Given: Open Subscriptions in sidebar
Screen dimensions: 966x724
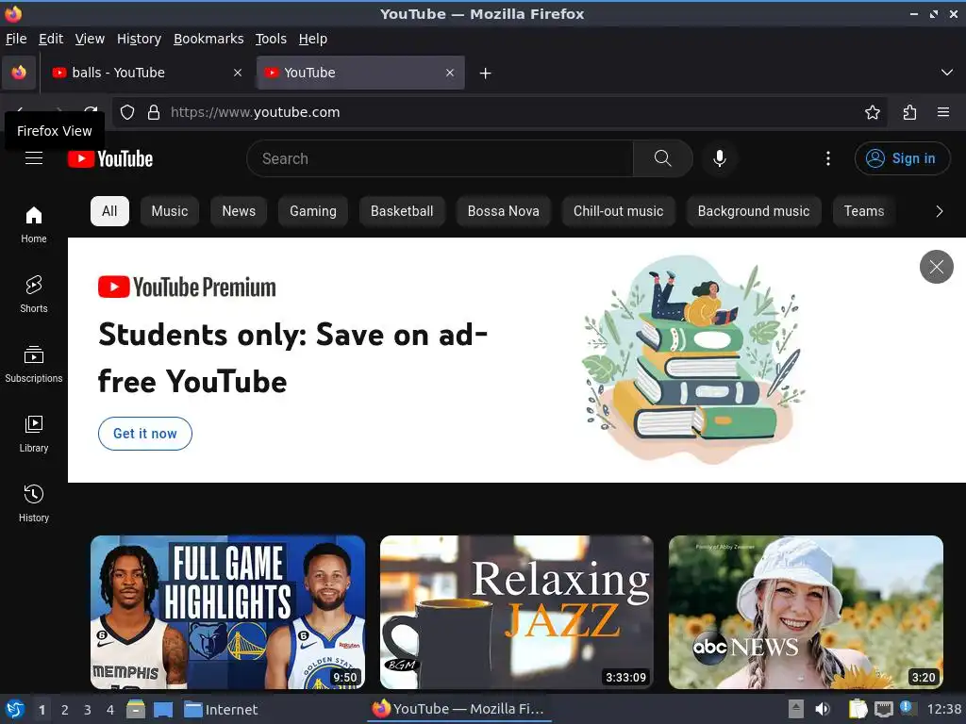Looking at the screenshot, I should tap(34, 365).
